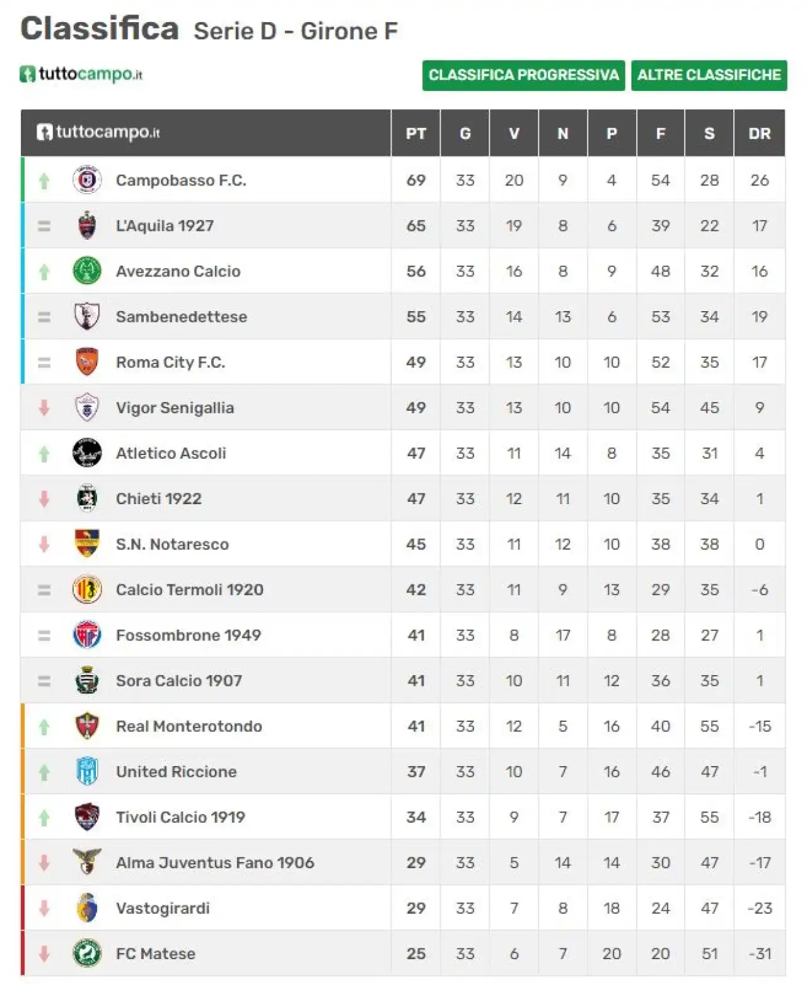Viewport: 807px width, 985px height.
Task: Click the Avezzano Calcio green crest
Action: pos(87,271)
